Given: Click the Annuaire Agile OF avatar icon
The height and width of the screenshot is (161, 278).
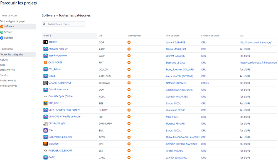Looking at the screenshot, I should [46, 49].
